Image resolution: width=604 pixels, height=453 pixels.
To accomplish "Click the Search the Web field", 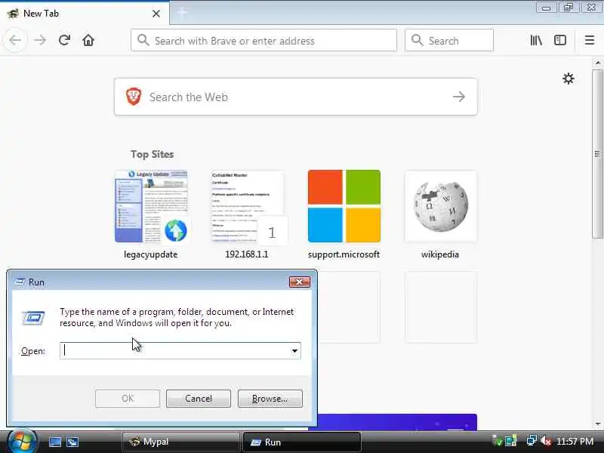I will click(295, 97).
